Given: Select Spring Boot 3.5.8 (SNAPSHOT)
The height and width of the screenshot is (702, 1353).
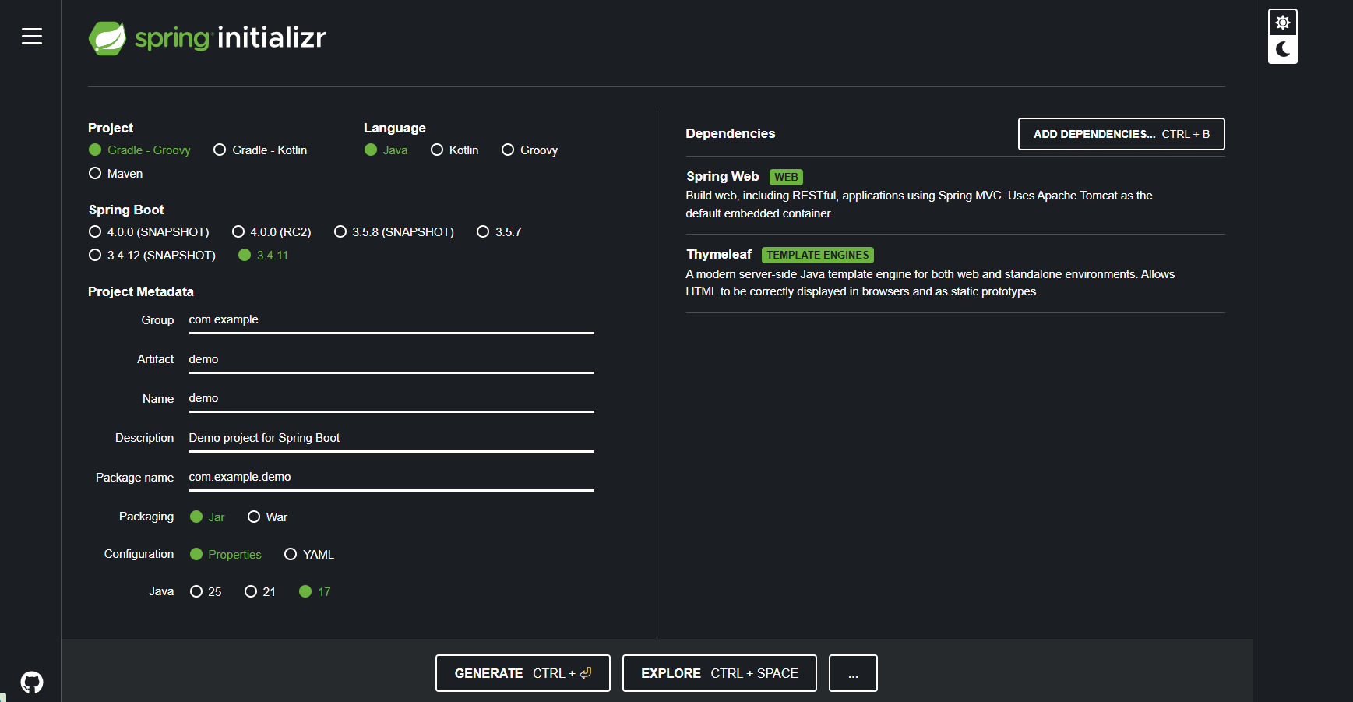Looking at the screenshot, I should click(x=394, y=232).
